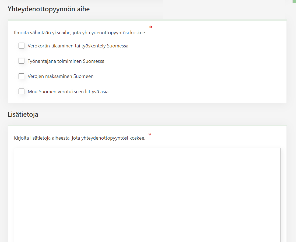Focus the large Lisätietoja text area
The height and width of the screenshot is (242, 296).
pyautogui.click(x=147, y=194)
